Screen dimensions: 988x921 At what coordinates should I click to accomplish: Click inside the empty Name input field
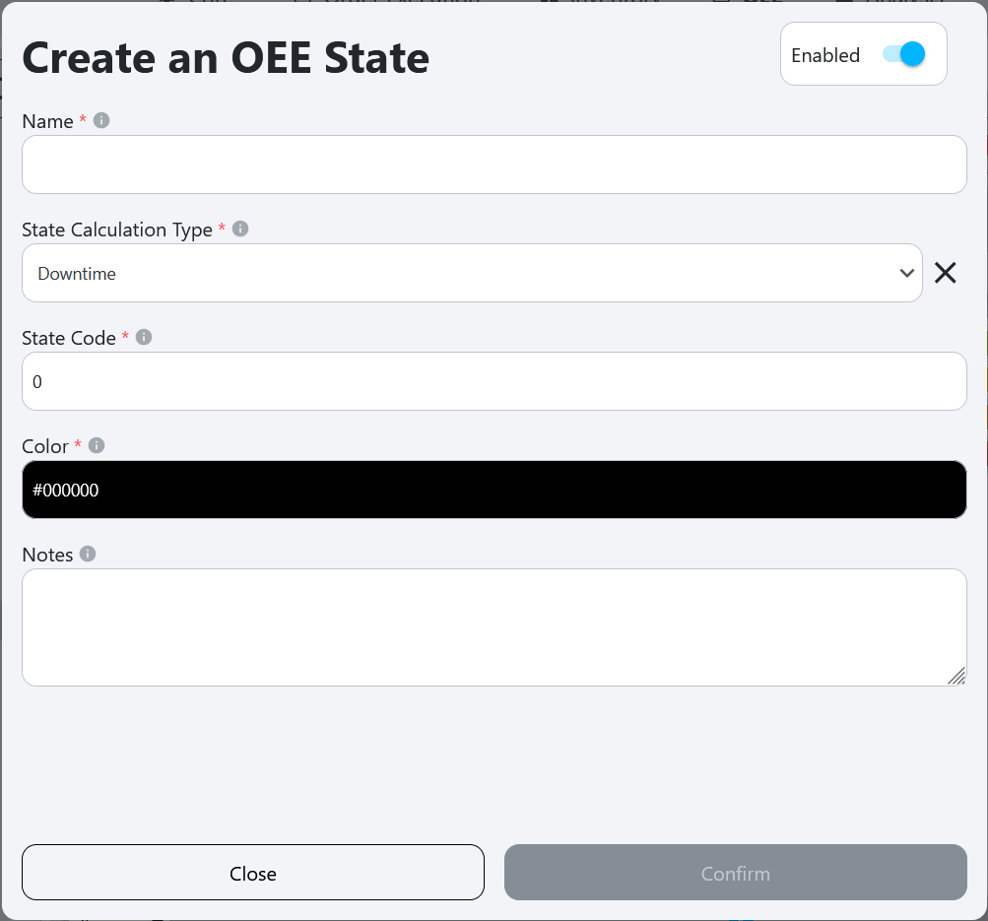[494, 164]
